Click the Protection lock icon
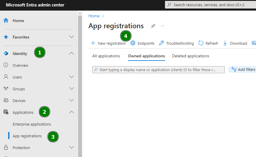256x157 pixels. 6,147
